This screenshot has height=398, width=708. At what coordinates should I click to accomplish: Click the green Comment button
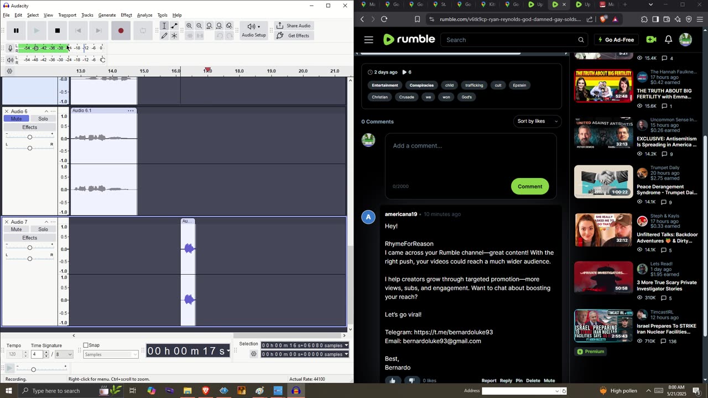[530, 186]
